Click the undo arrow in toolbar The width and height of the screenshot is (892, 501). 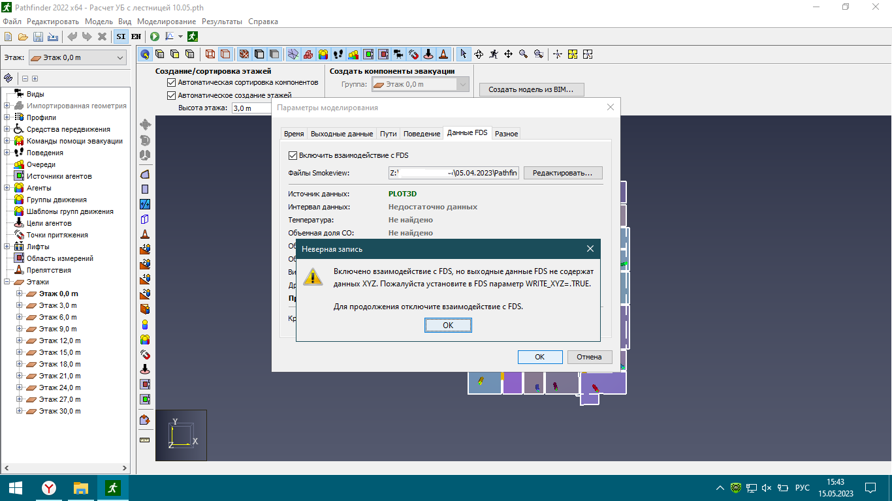pyautogui.click(x=72, y=37)
